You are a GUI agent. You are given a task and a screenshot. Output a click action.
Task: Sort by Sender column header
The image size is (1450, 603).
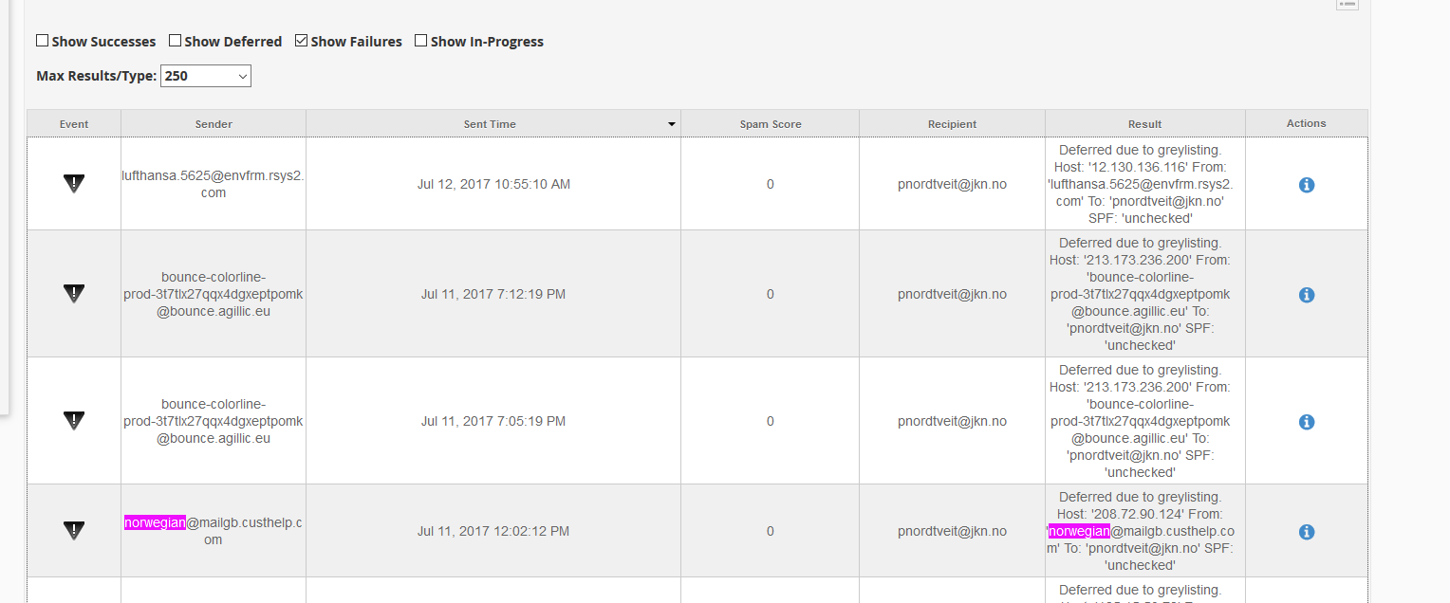click(214, 124)
